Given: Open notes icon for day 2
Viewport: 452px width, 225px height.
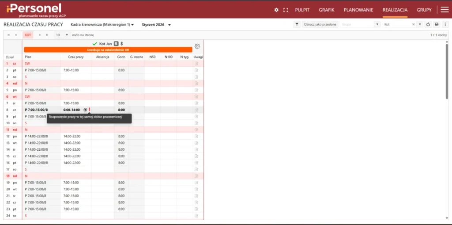Looking at the screenshot, I should (x=196, y=70).
